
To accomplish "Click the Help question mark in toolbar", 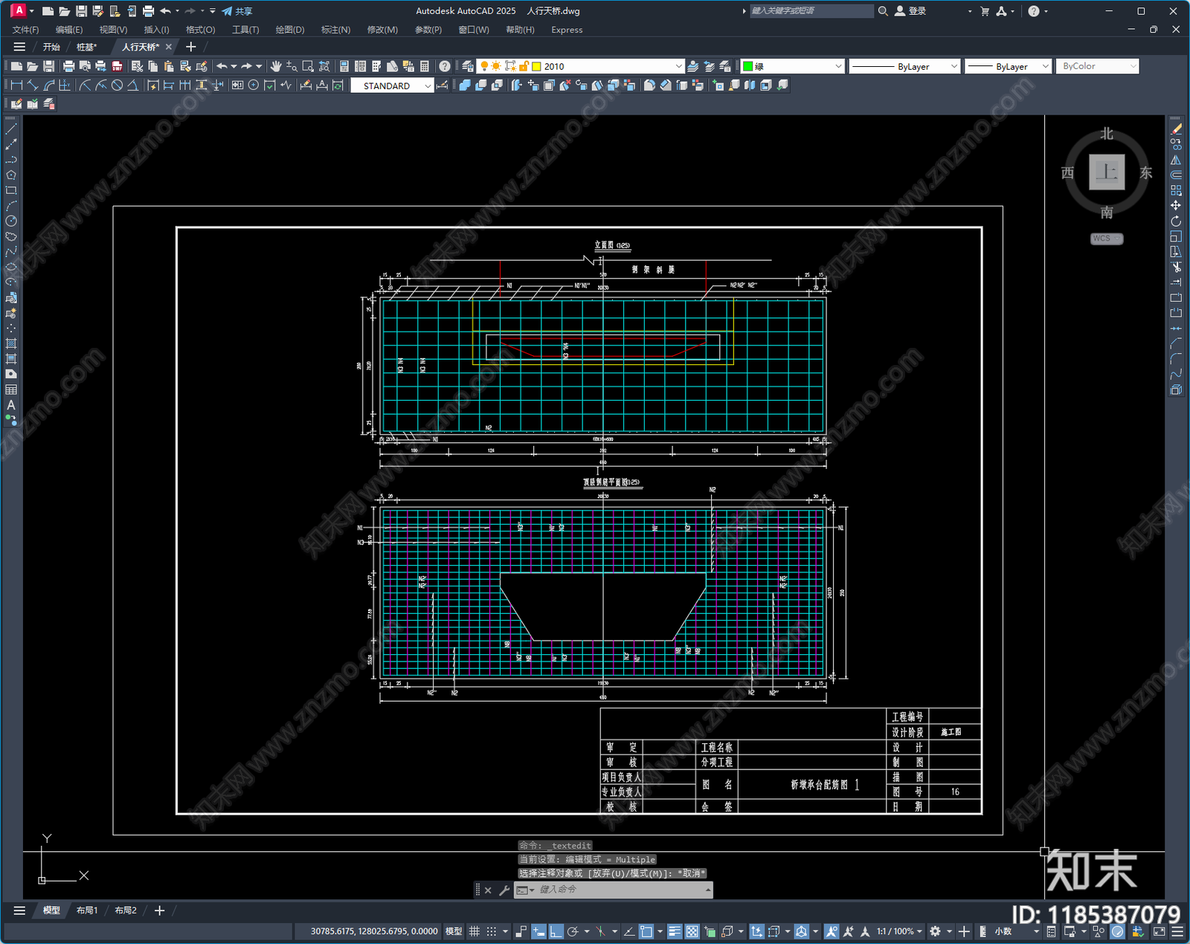I will point(445,66).
